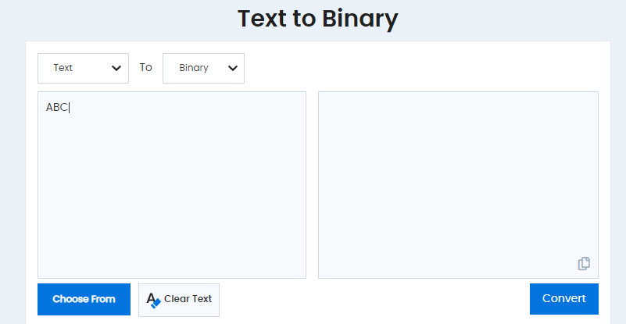
Task: Click the Choose From label text
Action: coord(84,299)
